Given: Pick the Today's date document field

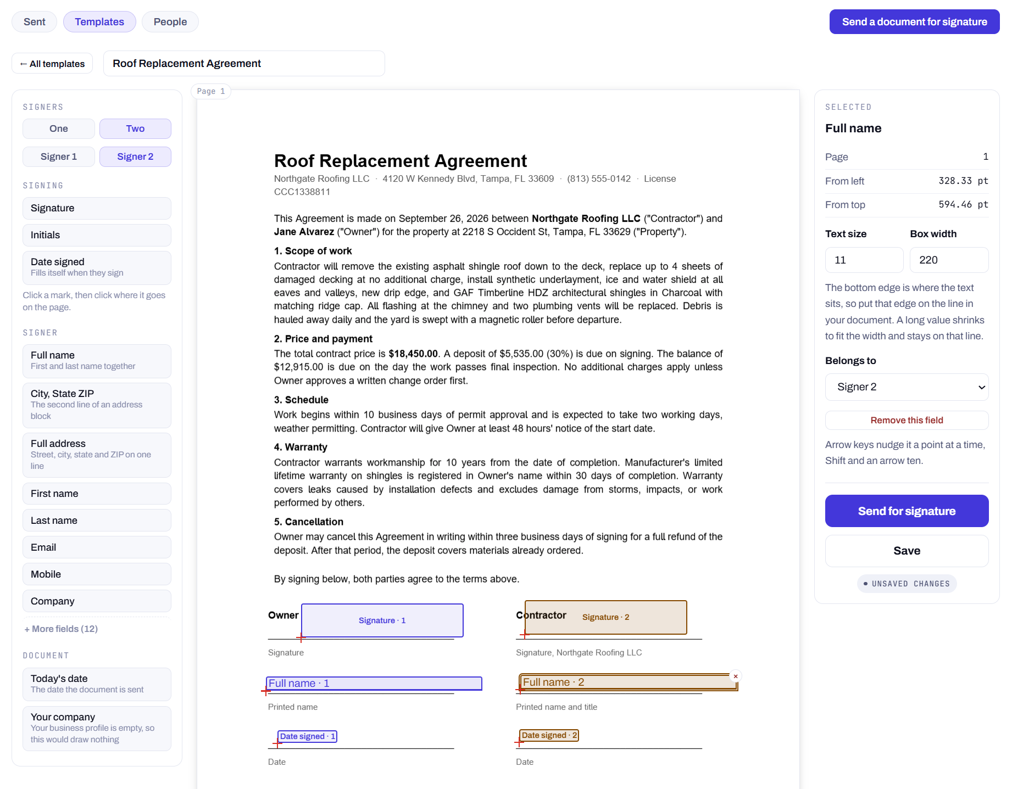Looking at the screenshot, I should 97,684.
